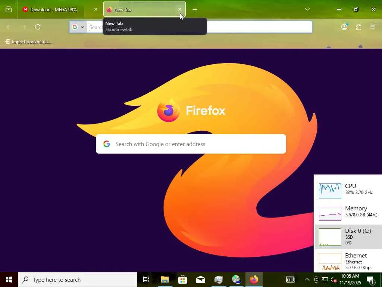Expand the list all tabs chevron

pyautogui.click(x=307, y=9)
